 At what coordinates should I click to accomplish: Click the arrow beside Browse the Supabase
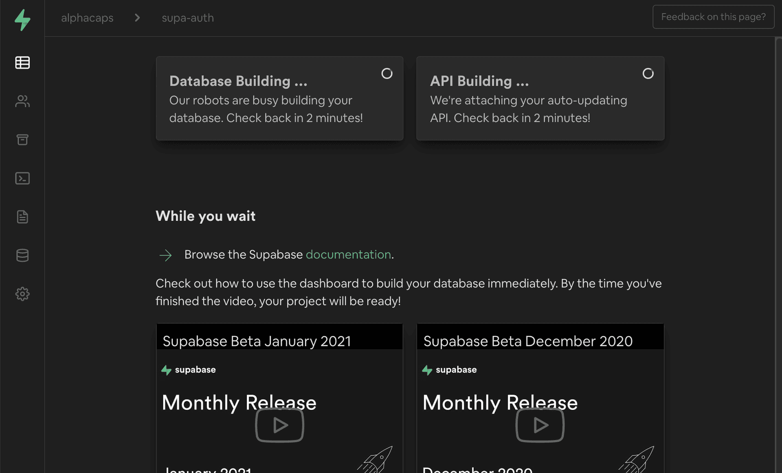coord(165,255)
